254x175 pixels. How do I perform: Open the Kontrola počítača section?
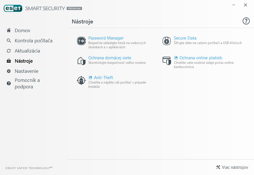tap(34, 41)
